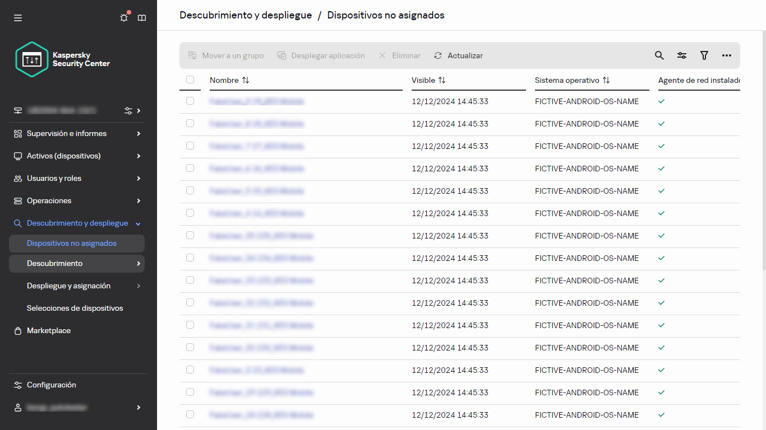Viewport: 766px width, 430px height.
Task: Open the search magnifier in the device toolbar
Action: point(659,55)
